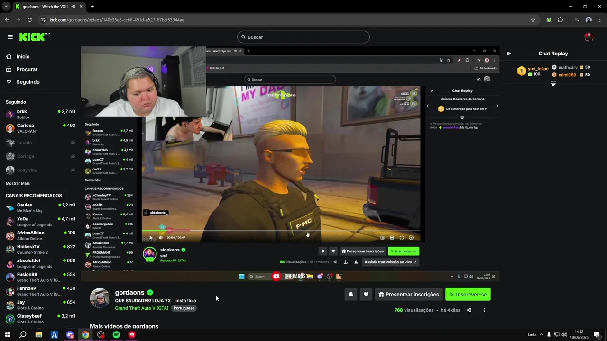
Task: Open Spotify from the taskbar
Action: [x=116, y=335]
